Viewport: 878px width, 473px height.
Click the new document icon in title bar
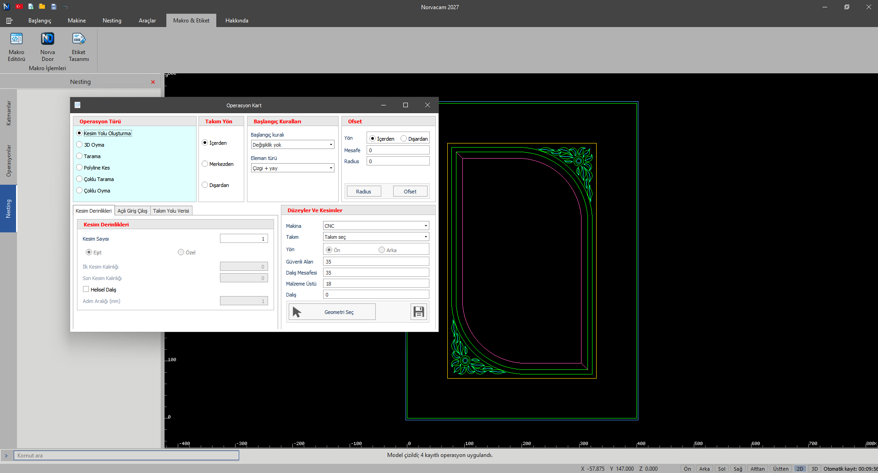(31, 6)
